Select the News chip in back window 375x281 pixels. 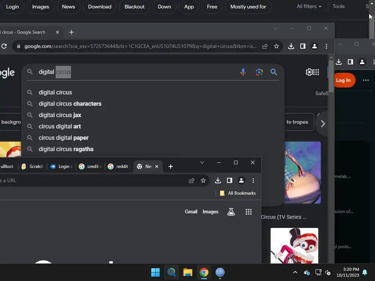68,7
